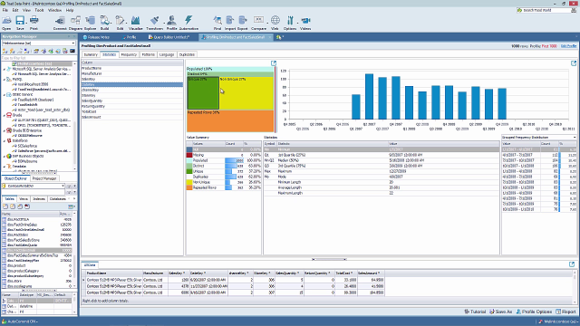Screen dimensions: 580x326
Task: Open the Transform tool
Action: (155, 23)
